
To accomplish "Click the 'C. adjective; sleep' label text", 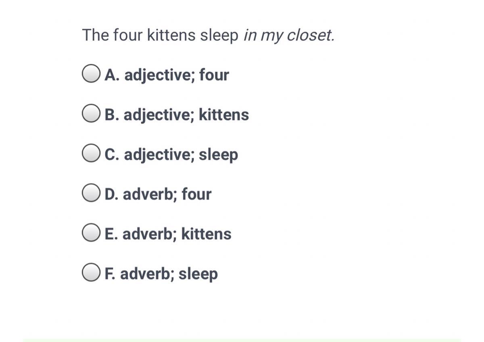I will 171,154.
